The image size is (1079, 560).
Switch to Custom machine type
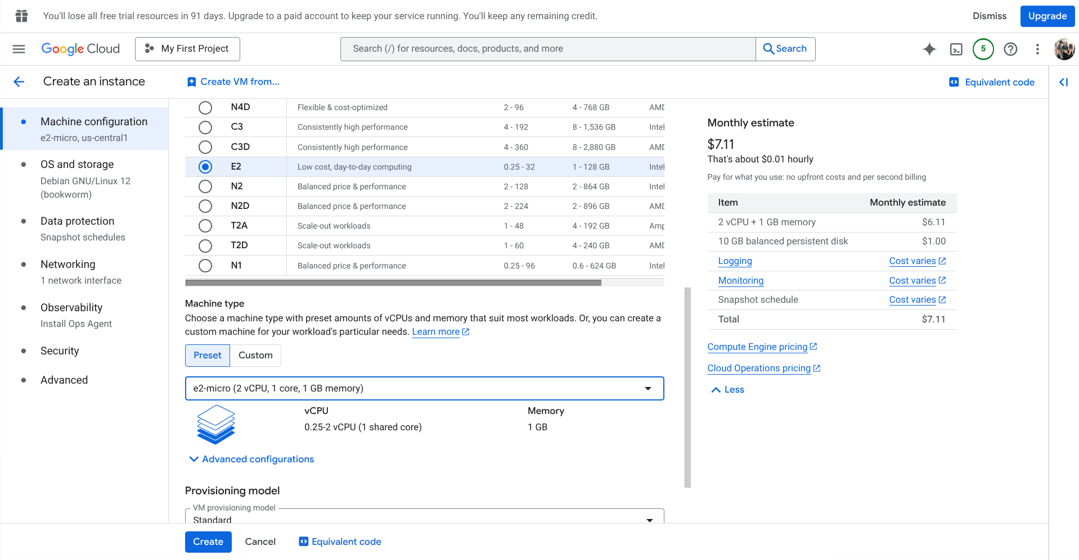pos(255,355)
